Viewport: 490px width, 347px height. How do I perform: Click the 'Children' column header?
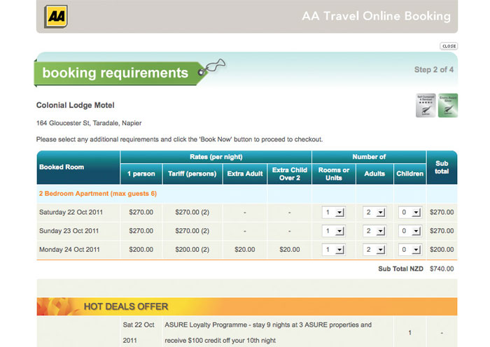click(410, 174)
